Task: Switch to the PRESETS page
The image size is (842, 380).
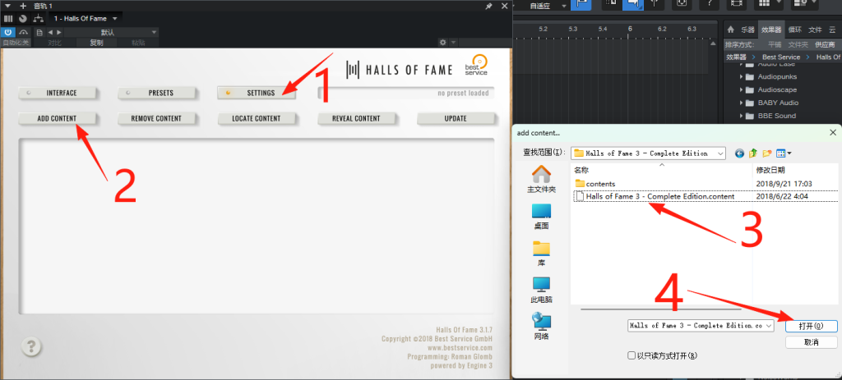Action: pos(157,93)
